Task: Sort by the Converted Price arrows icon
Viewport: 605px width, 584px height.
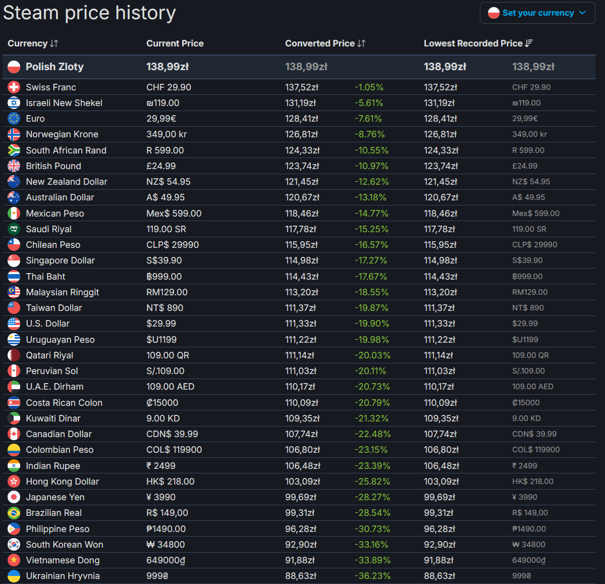Action: pos(361,43)
